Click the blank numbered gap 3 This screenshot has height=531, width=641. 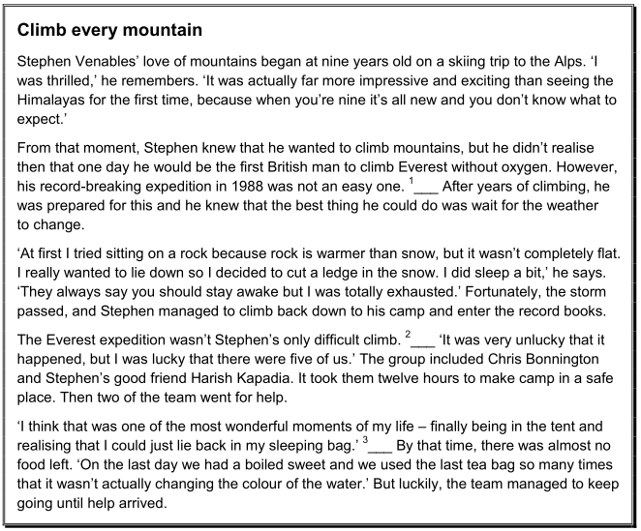pos(380,446)
